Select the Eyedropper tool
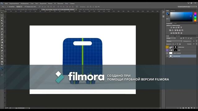The height and width of the screenshot is (111, 198). pyautogui.click(x=2, y=26)
